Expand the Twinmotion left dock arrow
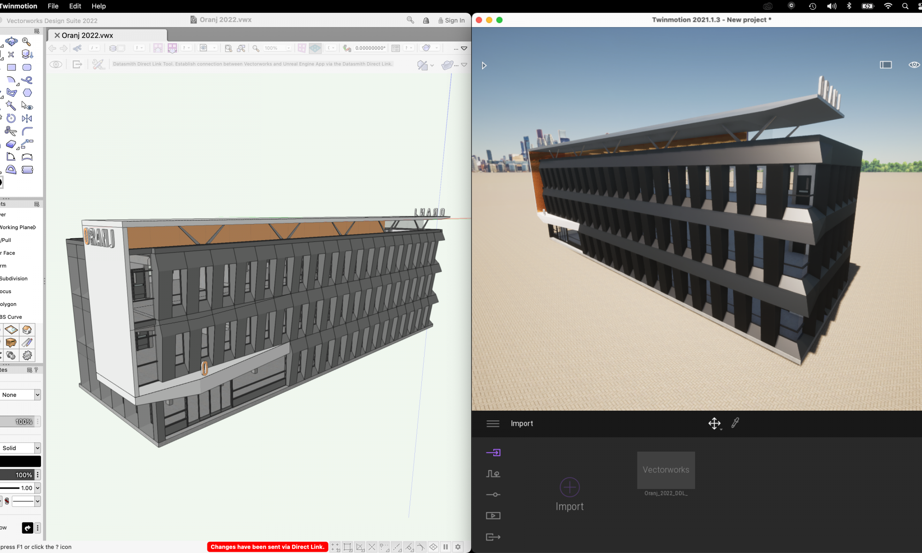 click(484, 65)
